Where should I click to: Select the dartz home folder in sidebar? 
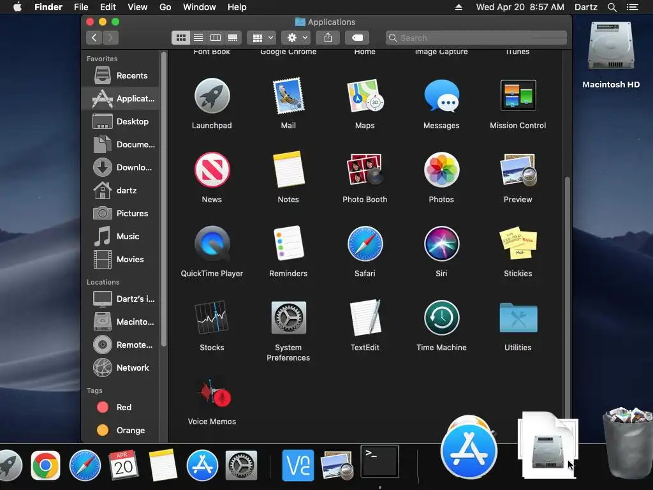coord(121,190)
